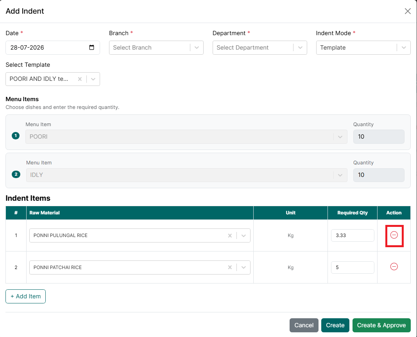Click the Required Qty field showing 5
The width and height of the screenshot is (417, 337).
coord(353,267)
